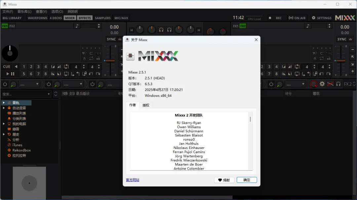Toggle the EFFECTS section
Image resolution: width=357 pixels, height=200 pixels.
pyautogui.click(x=85, y=18)
